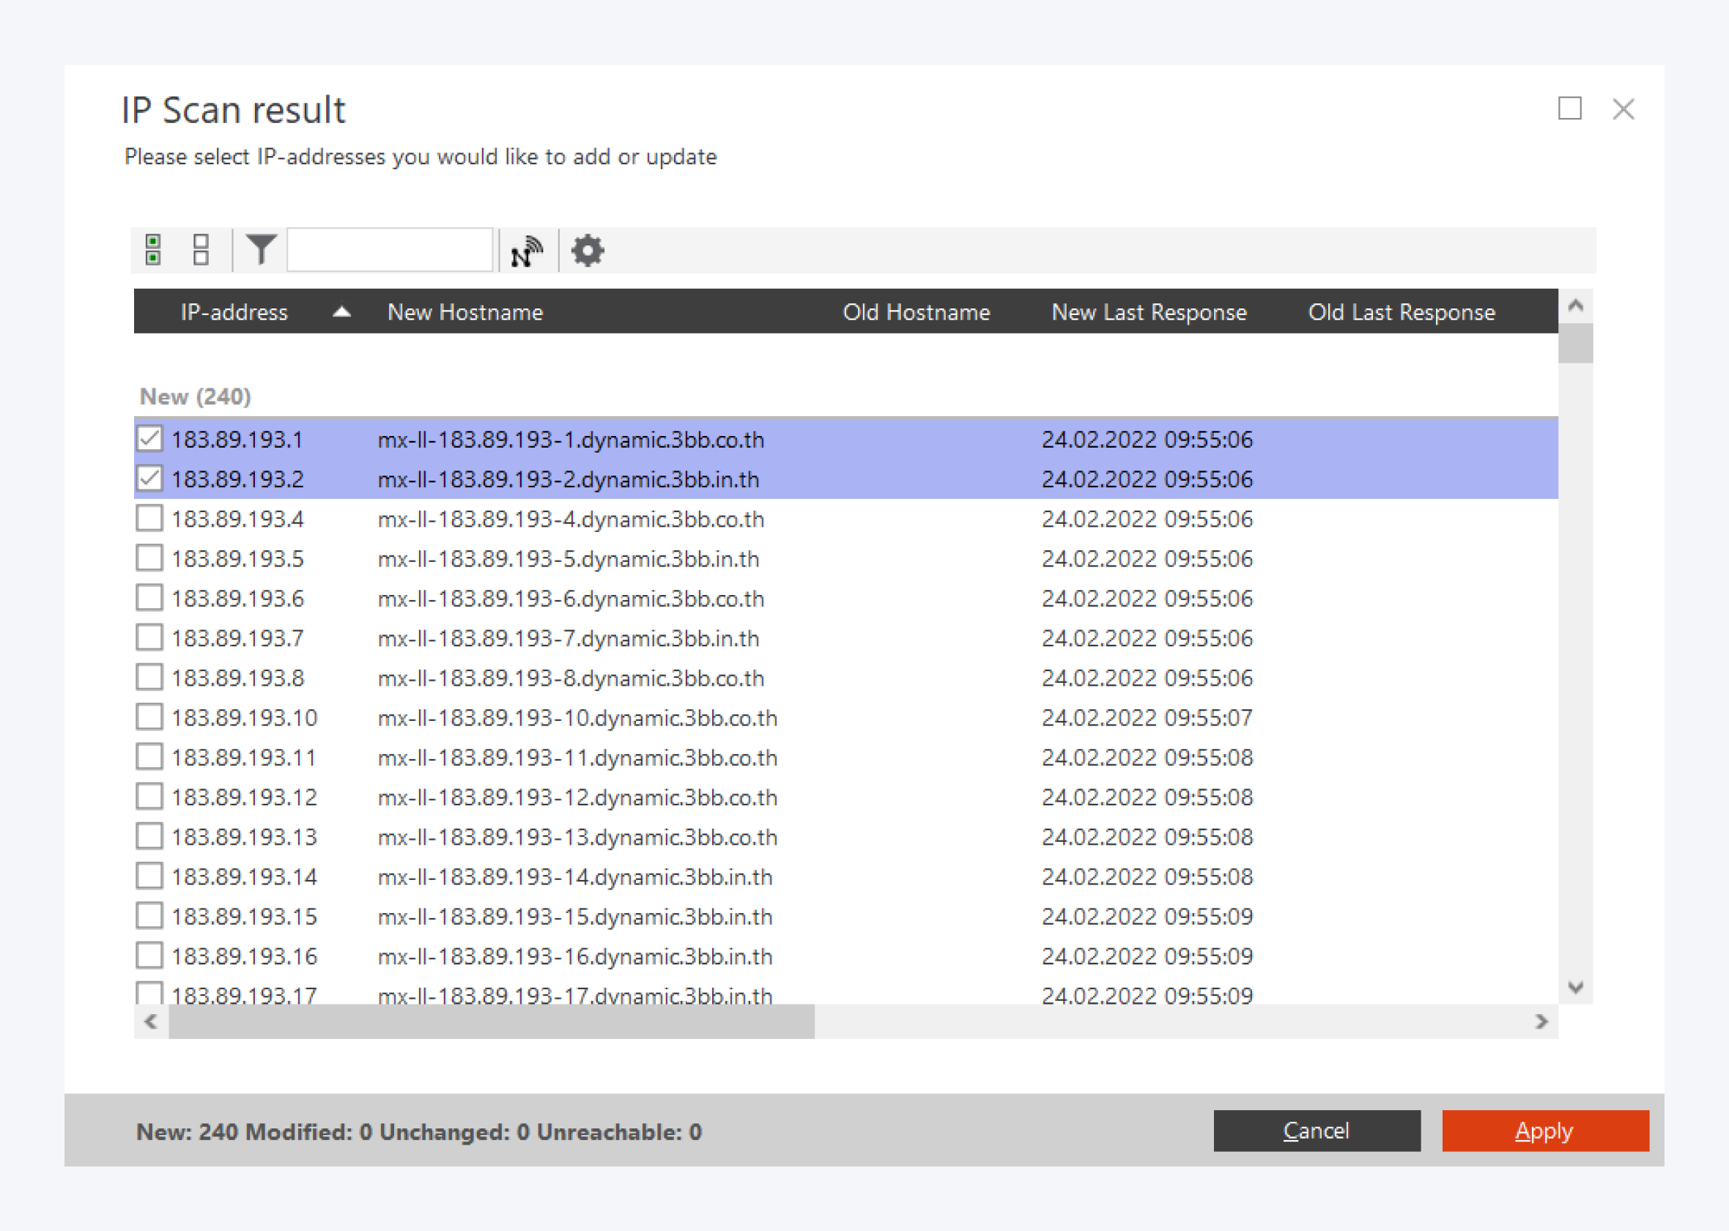
Task: Click the vertical scrollbar up arrow
Action: click(x=1575, y=306)
